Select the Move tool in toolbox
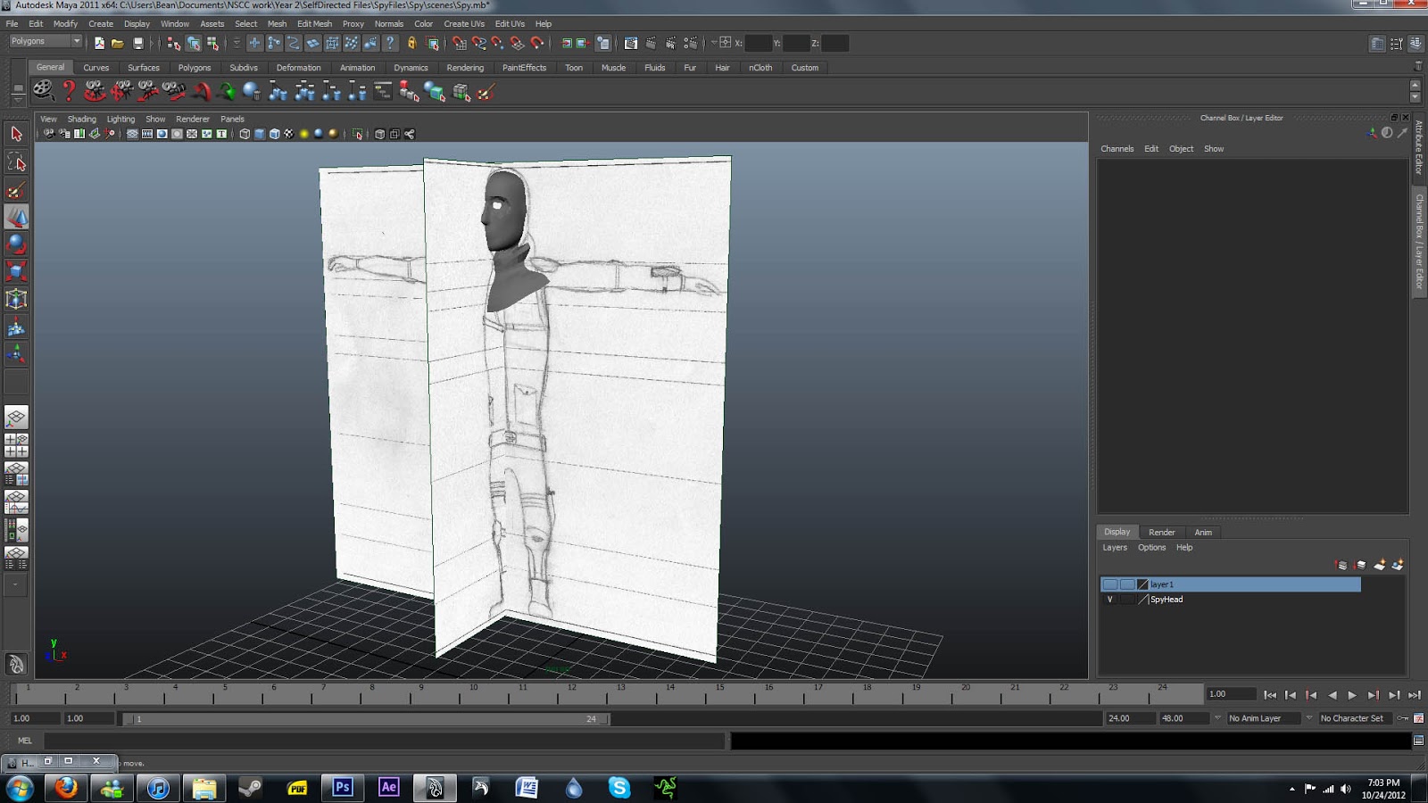Viewport: 1428px width, 803px height. point(16,217)
